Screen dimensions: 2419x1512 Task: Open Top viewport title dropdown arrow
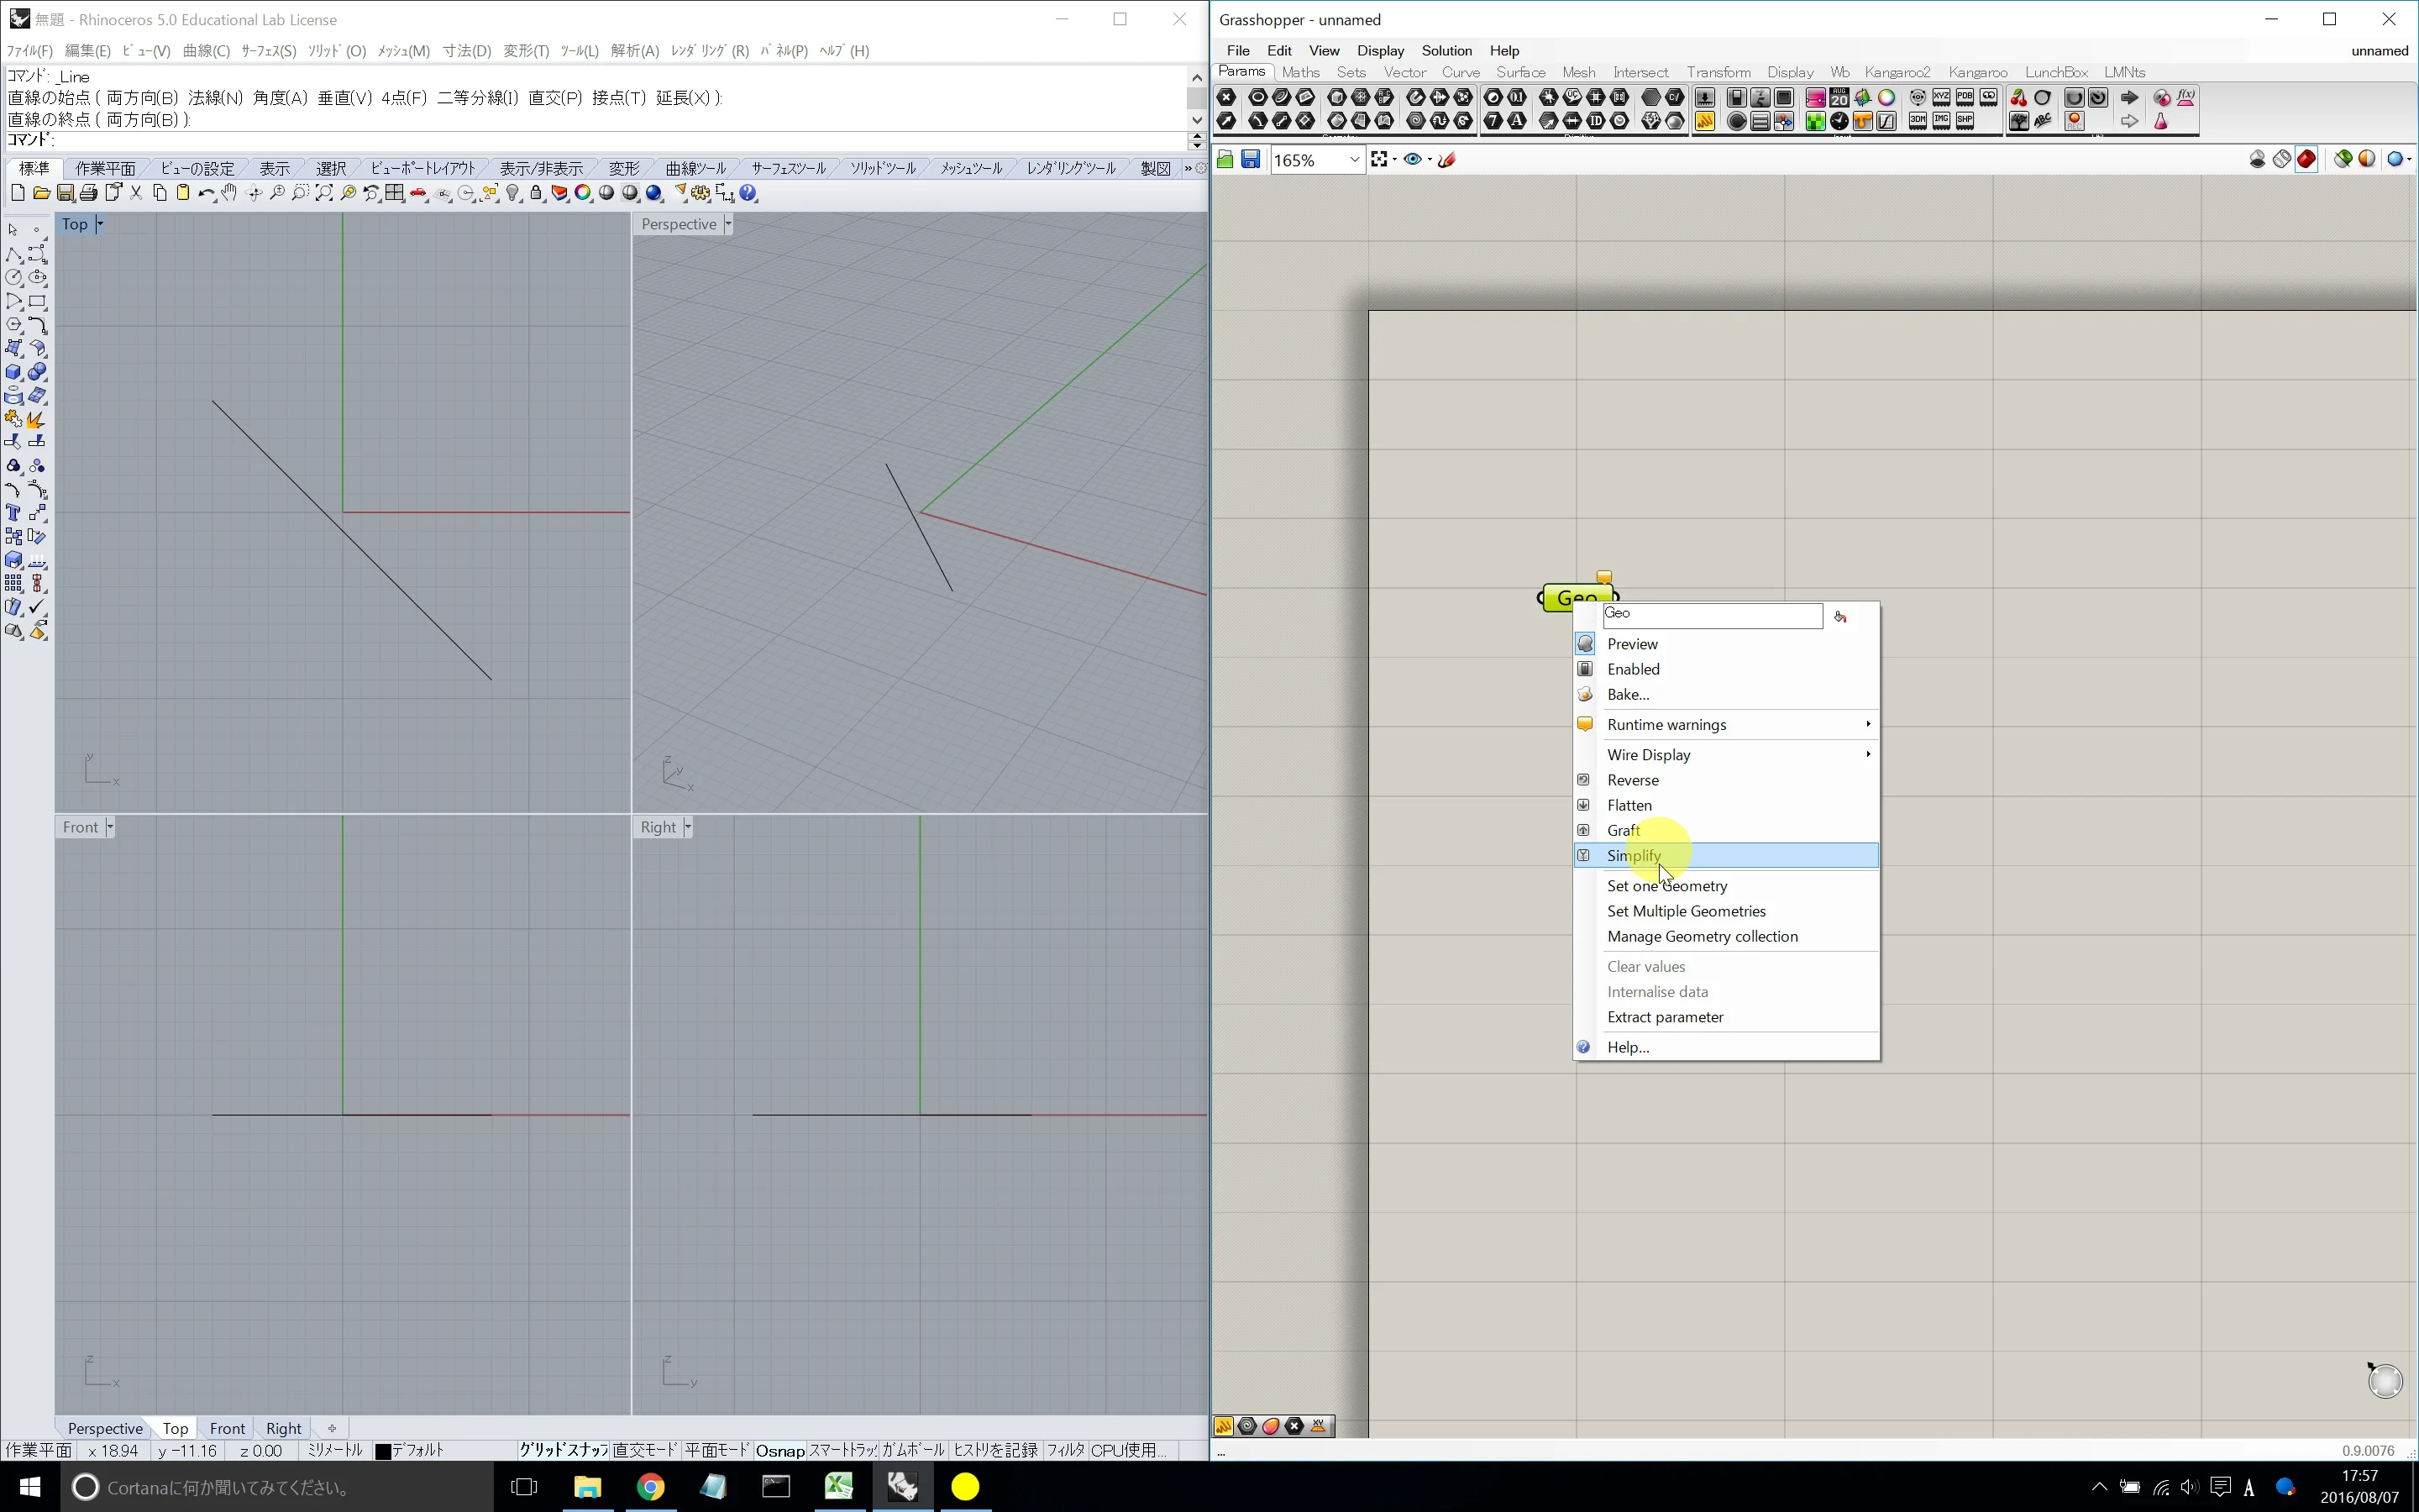[x=99, y=224]
